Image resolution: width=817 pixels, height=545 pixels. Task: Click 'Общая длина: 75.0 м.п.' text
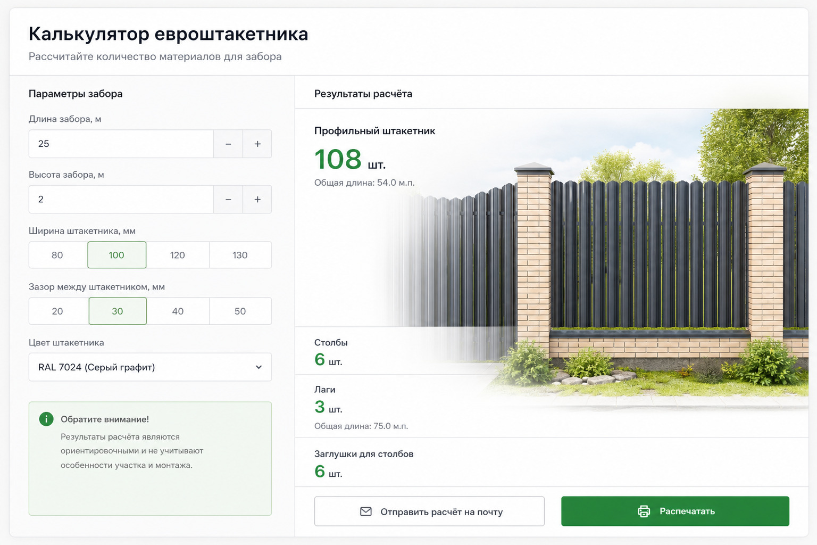(x=361, y=426)
